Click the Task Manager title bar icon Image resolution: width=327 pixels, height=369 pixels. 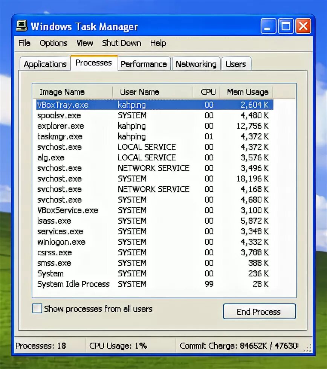22,26
